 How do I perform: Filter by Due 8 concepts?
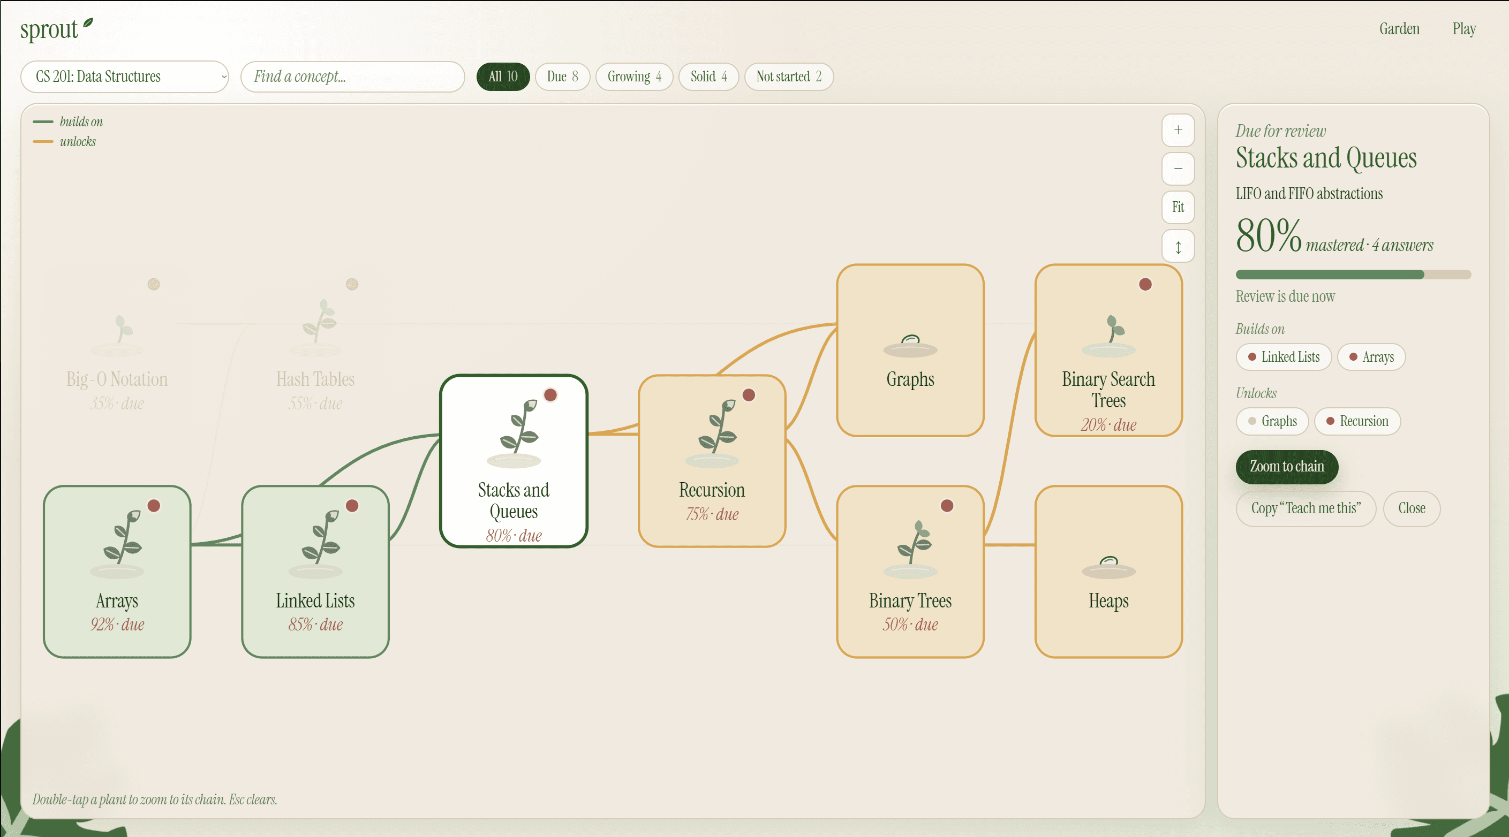click(562, 77)
